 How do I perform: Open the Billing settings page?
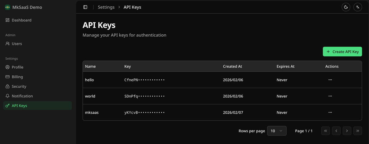pos(17,77)
